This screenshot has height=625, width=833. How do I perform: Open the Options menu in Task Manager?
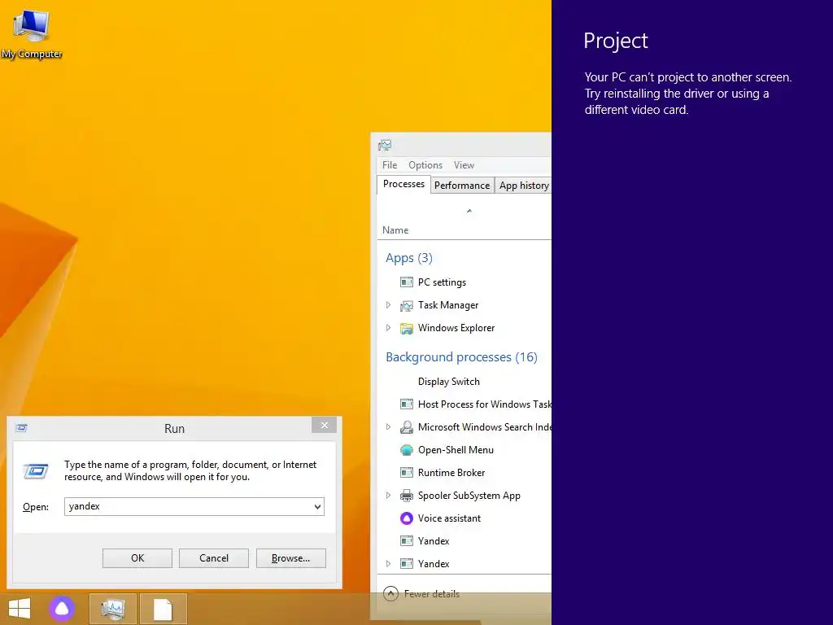tap(425, 165)
